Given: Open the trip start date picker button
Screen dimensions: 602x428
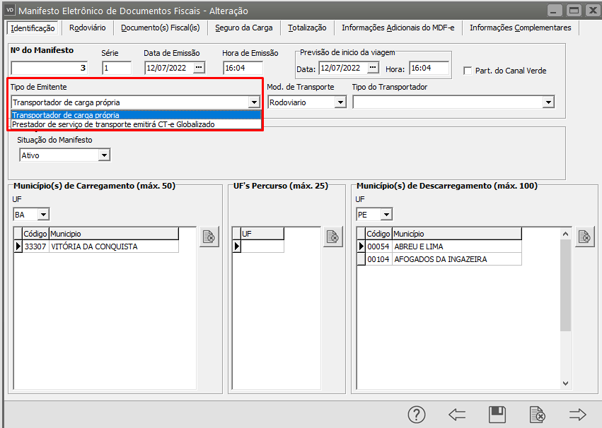Looking at the screenshot, I should pos(373,68).
